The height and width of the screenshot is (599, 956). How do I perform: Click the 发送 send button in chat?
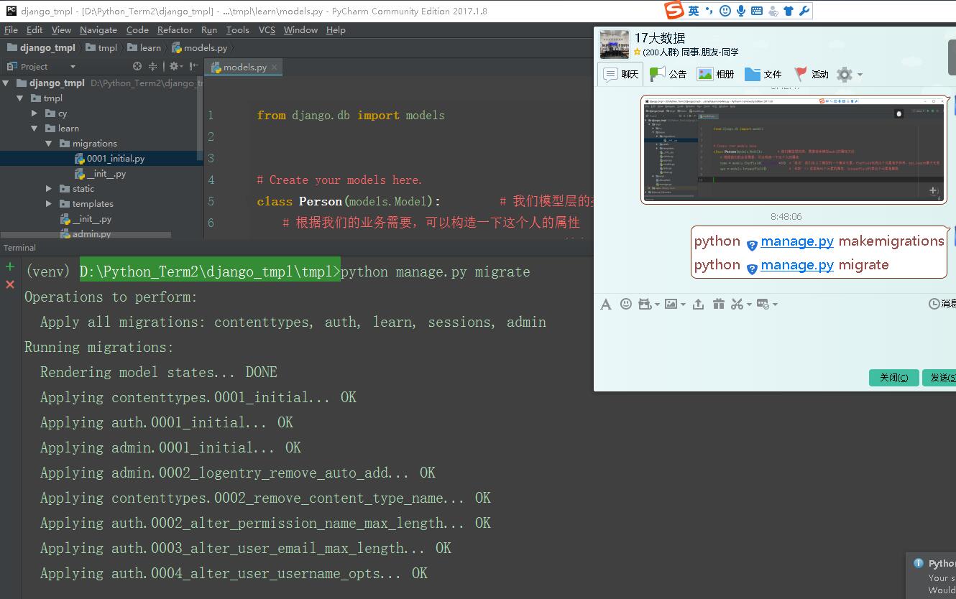[x=939, y=378]
